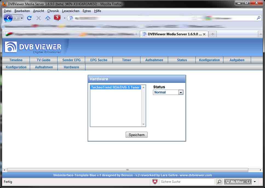Open the Aufgaben page
The width and height of the screenshot is (265, 188).
pos(237,60)
